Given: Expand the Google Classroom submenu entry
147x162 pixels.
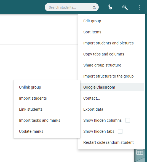Looking at the screenshot, I should [x=112, y=87].
